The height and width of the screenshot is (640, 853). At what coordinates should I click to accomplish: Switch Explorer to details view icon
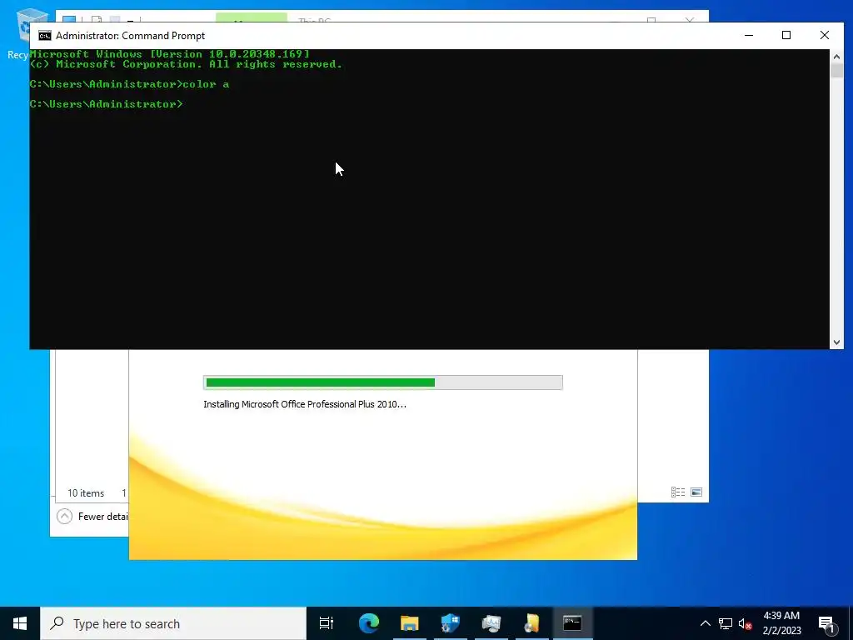click(x=678, y=492)
